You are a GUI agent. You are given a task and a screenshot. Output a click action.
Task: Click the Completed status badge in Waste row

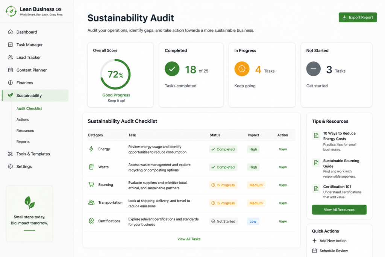pyautogui.click(x=223, y=167)
